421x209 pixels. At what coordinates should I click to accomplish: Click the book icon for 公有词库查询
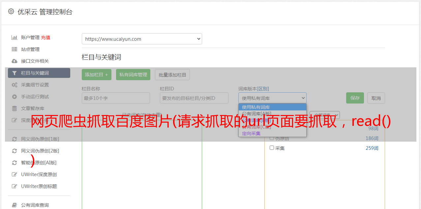click(x=14, y=205)
